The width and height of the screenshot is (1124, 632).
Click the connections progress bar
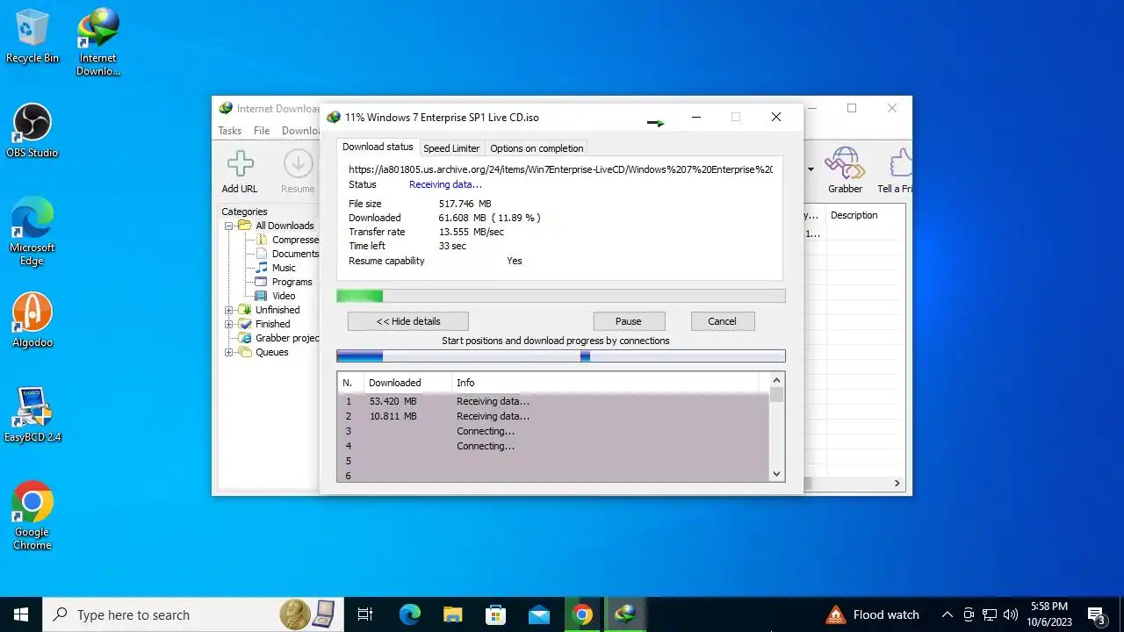(x=561, y=355)
